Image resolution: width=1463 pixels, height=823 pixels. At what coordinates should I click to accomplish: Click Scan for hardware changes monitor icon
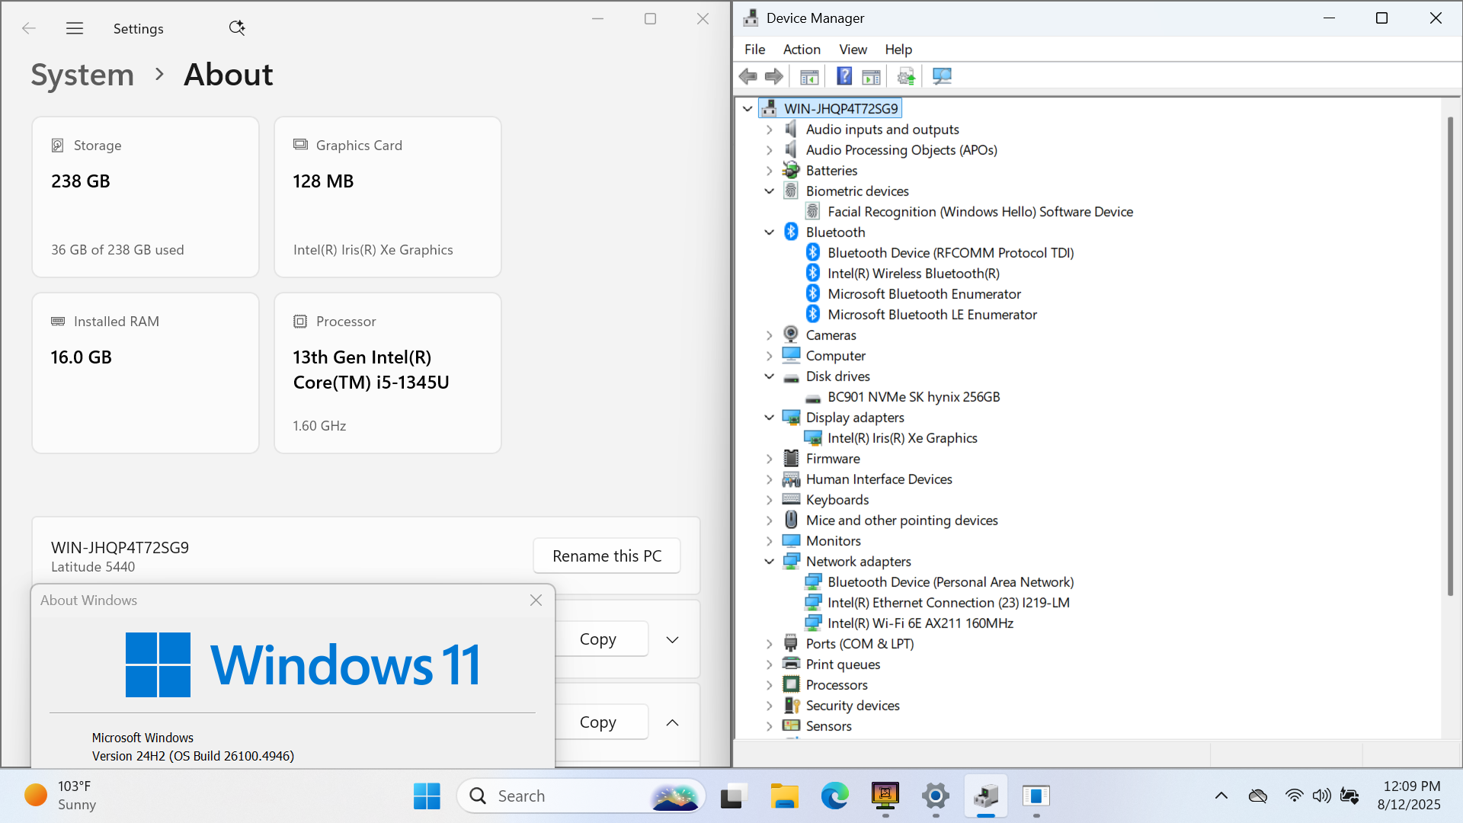[x=942, y=76]
